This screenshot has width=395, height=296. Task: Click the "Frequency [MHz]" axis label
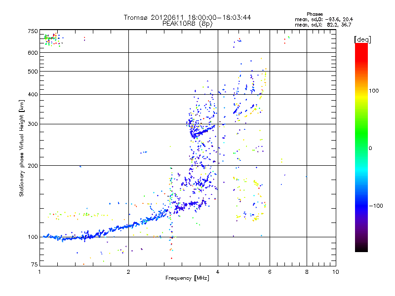click(187, 278)
